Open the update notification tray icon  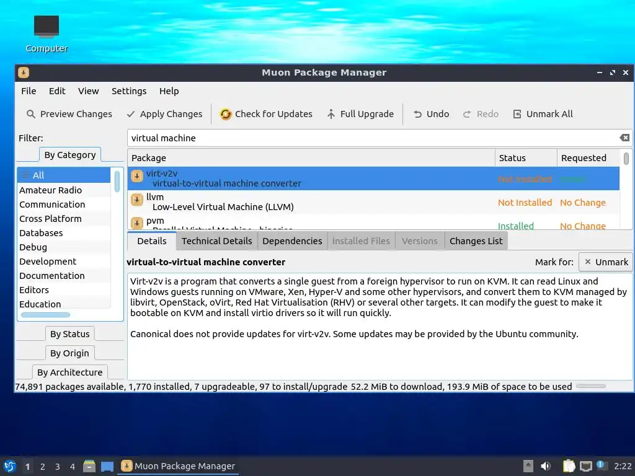tap(602, 465)
